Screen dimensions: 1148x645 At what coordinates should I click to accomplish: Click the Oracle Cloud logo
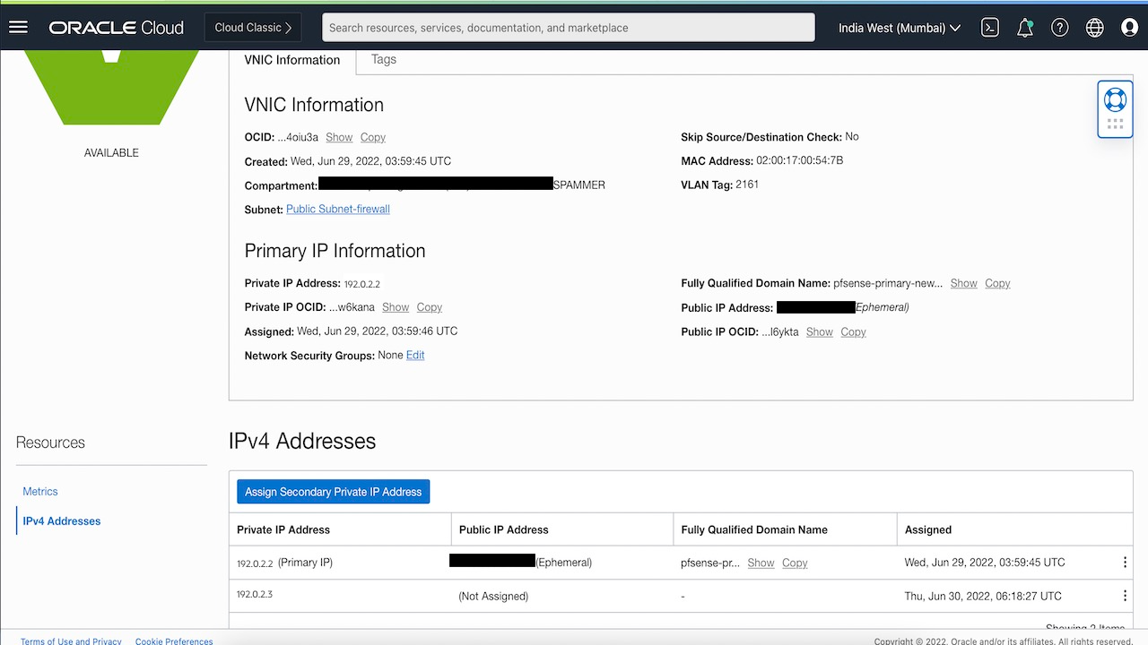tap(116, 27)
